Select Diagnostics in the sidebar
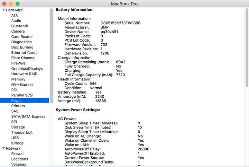The width and height of the screenshot is (249, 167). click(x=21, y=42)
